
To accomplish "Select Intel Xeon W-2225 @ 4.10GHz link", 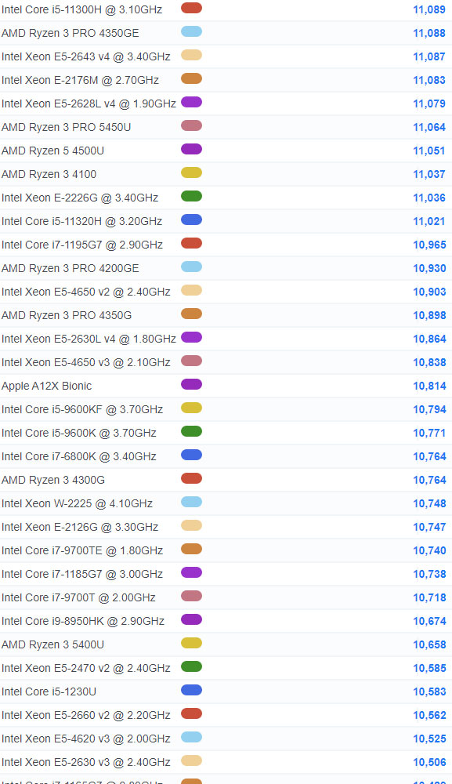I will (x=77, y=503).
